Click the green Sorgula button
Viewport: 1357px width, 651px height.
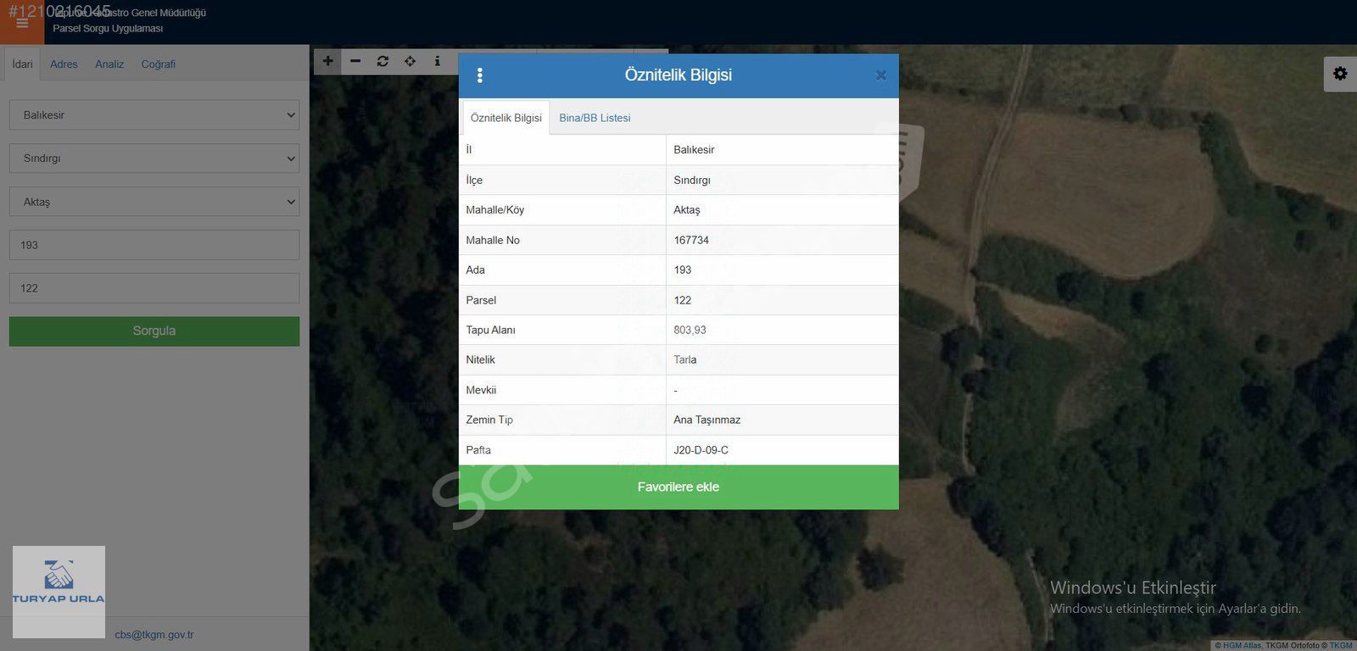pos(154,331)
